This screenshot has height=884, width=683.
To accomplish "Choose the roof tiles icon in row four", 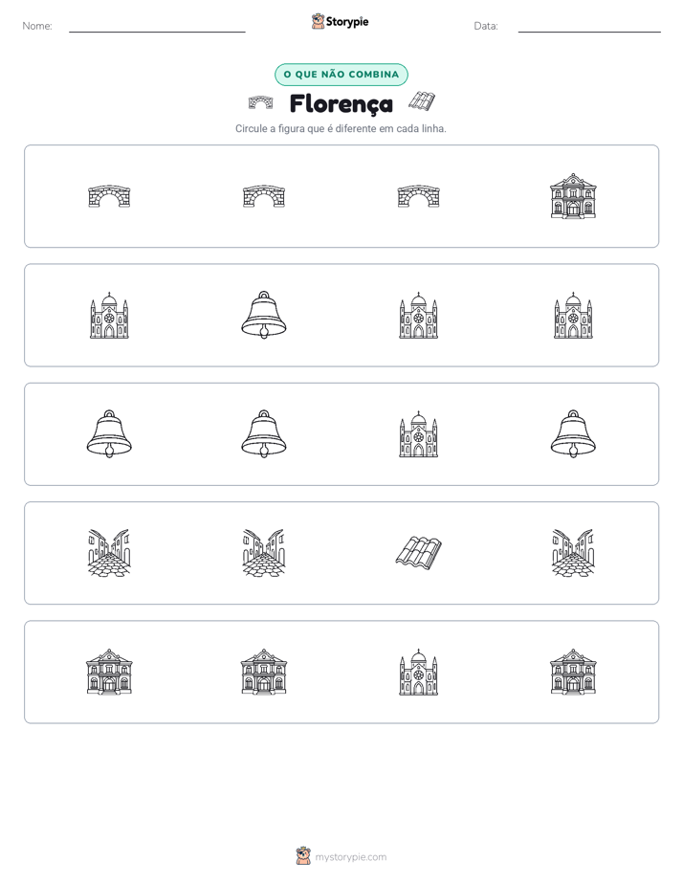I will [x=418, y=551].
